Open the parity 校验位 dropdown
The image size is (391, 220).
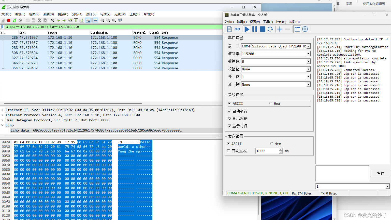coord(308,69)
